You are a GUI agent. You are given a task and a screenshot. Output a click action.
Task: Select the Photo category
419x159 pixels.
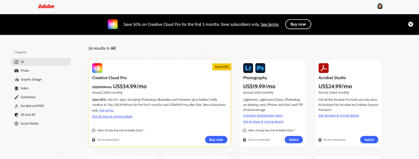24,71
